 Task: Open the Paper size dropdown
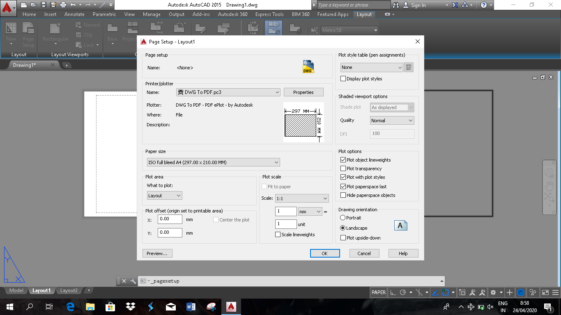point(213,162)
